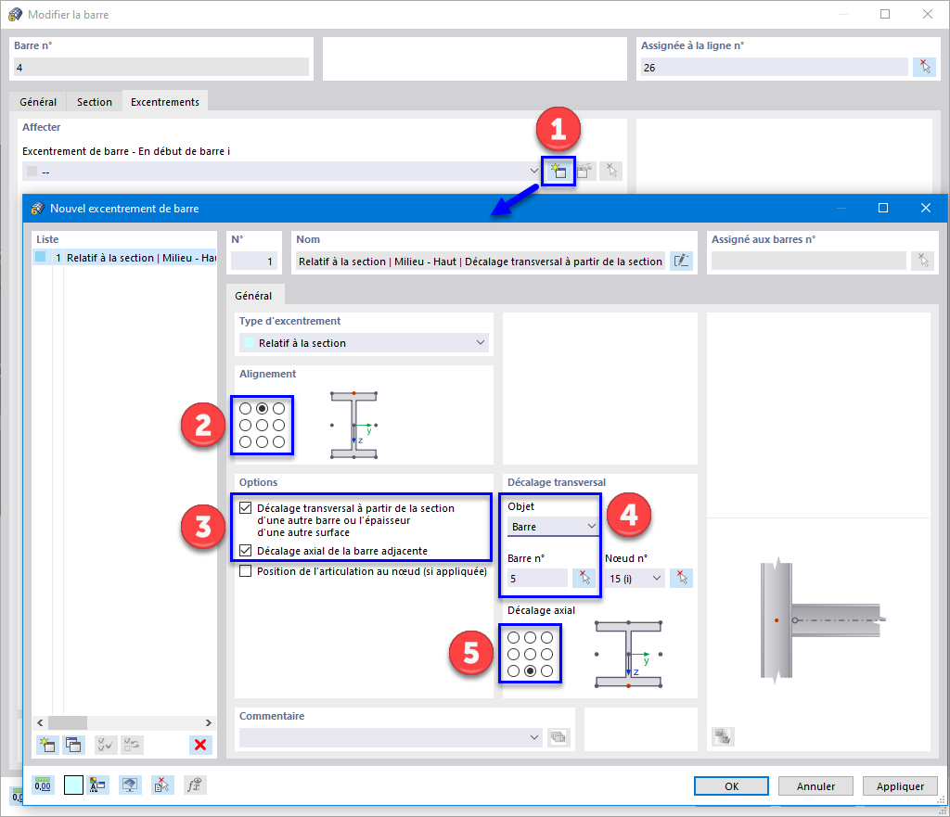Screen dimensions: 950x817
Task: Switch to Section tab
Action: [95, 102]
